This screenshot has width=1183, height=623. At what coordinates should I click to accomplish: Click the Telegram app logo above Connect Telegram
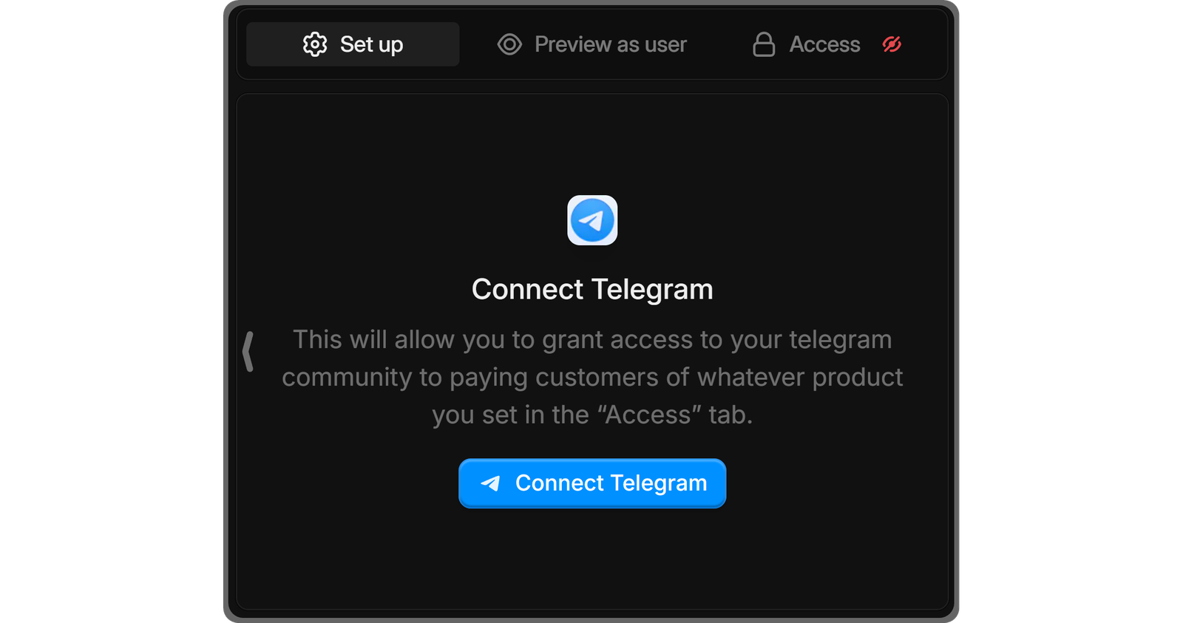tap(591, 219)
